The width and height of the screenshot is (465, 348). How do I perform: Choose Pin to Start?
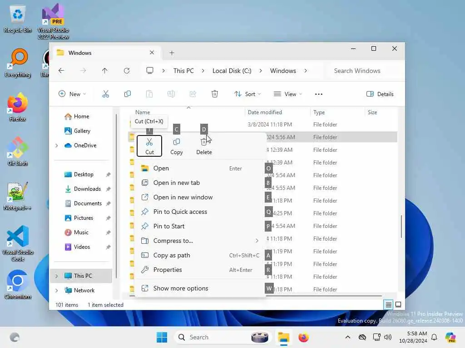200,226
